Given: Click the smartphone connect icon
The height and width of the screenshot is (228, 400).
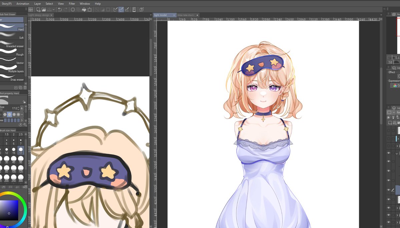Looking at the screenshot, I should [134, 10].
